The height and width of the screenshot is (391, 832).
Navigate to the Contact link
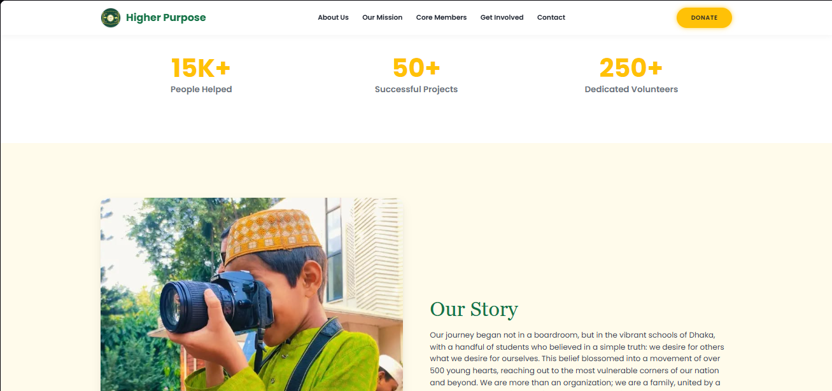551,18
